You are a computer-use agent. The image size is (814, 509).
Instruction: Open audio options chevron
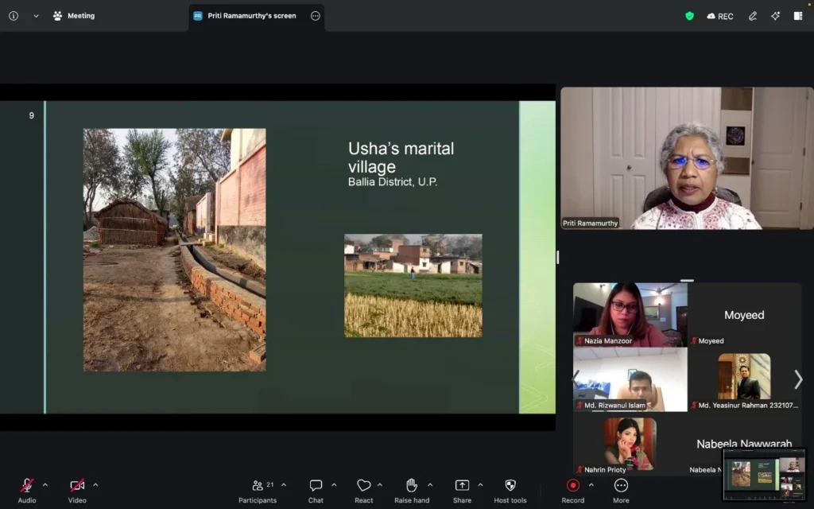point(45,485)
